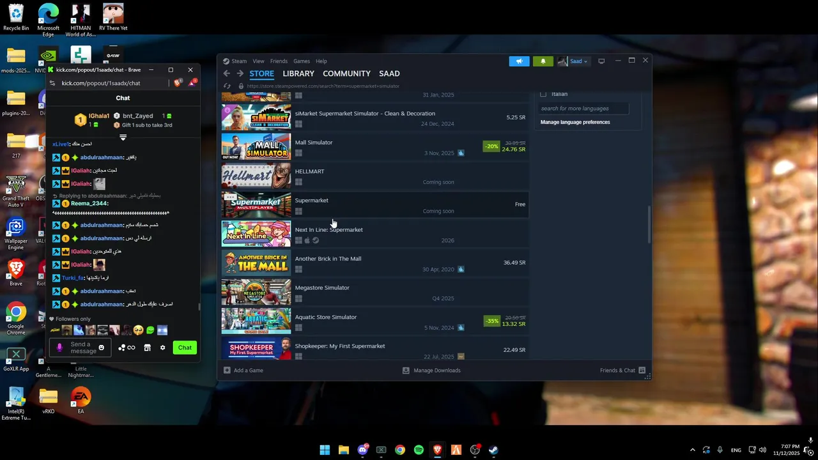Click the Add a Game plus icon
818x460 pixels.
pos(227,371)
